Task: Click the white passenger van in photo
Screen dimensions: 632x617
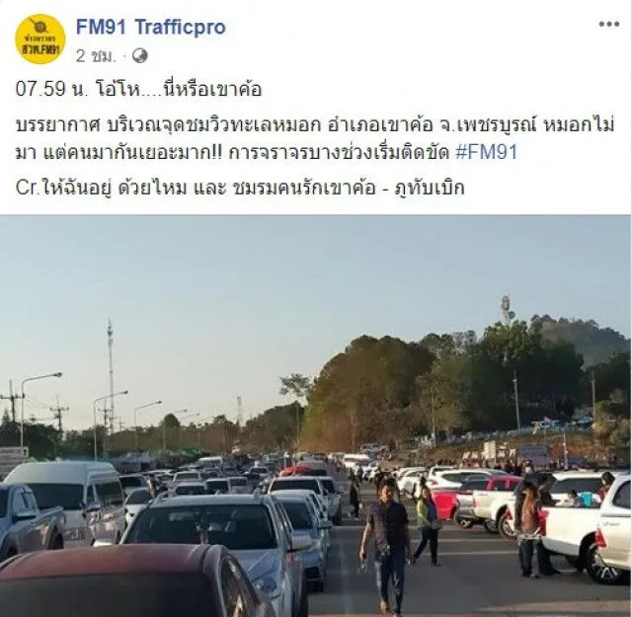Action: [64, 501]
